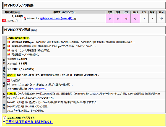The width and height of the screenshot is (166, 127).
Task: Click the 3枚 cell under SIM
Action: (x=161, y=18)
